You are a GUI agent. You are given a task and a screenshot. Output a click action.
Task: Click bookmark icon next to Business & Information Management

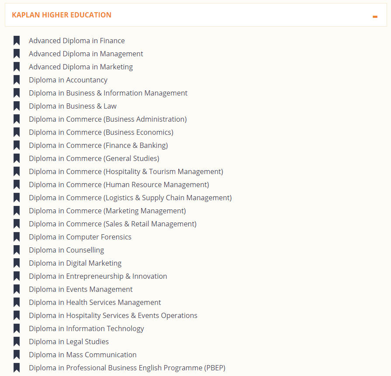point(17,93)
